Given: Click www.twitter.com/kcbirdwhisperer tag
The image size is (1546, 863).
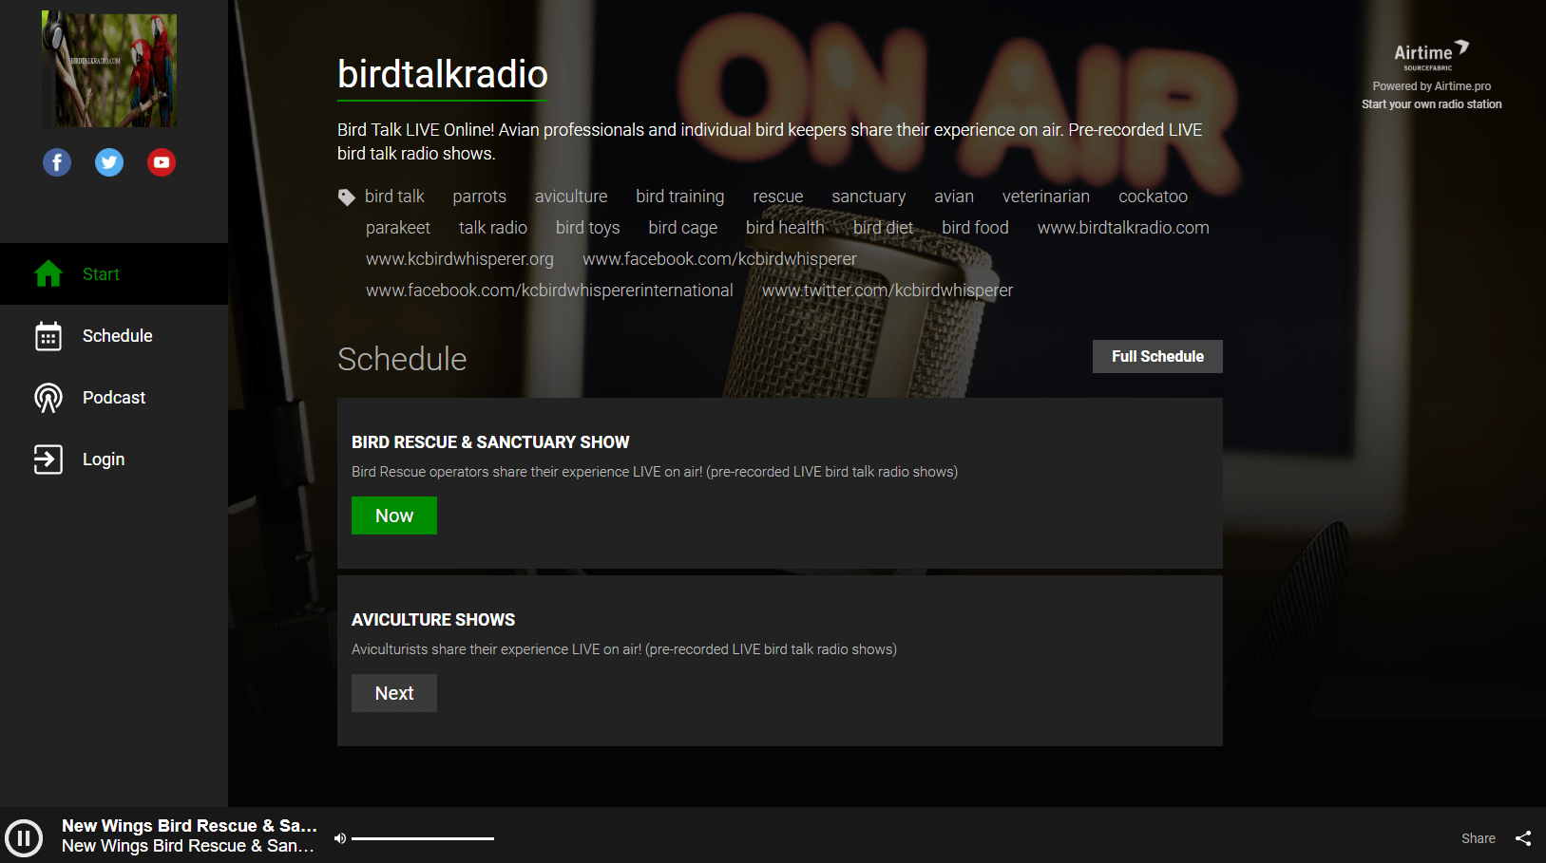Looking at the screenshot, I should 888,291.
